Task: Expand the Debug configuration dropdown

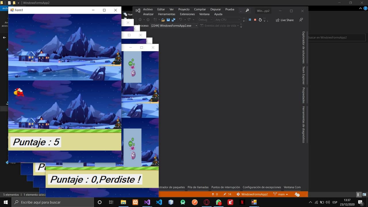Action: pyautogui.click(x=205, y=20)
